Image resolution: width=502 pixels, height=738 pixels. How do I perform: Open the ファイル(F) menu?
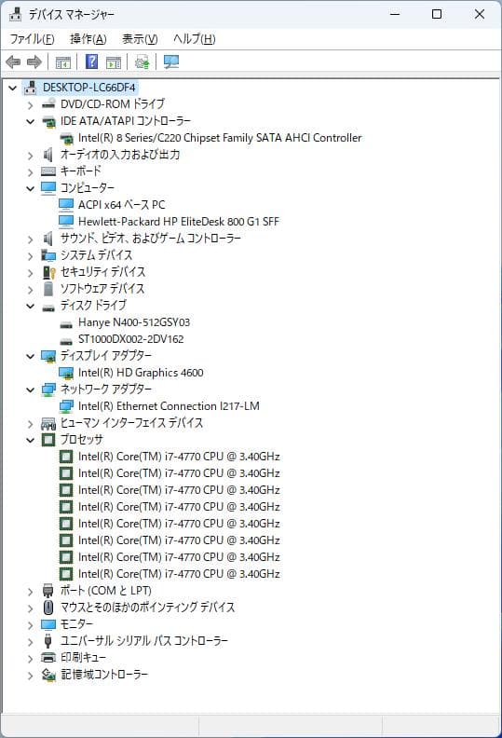pyautogui.click(x=32, y=38)
